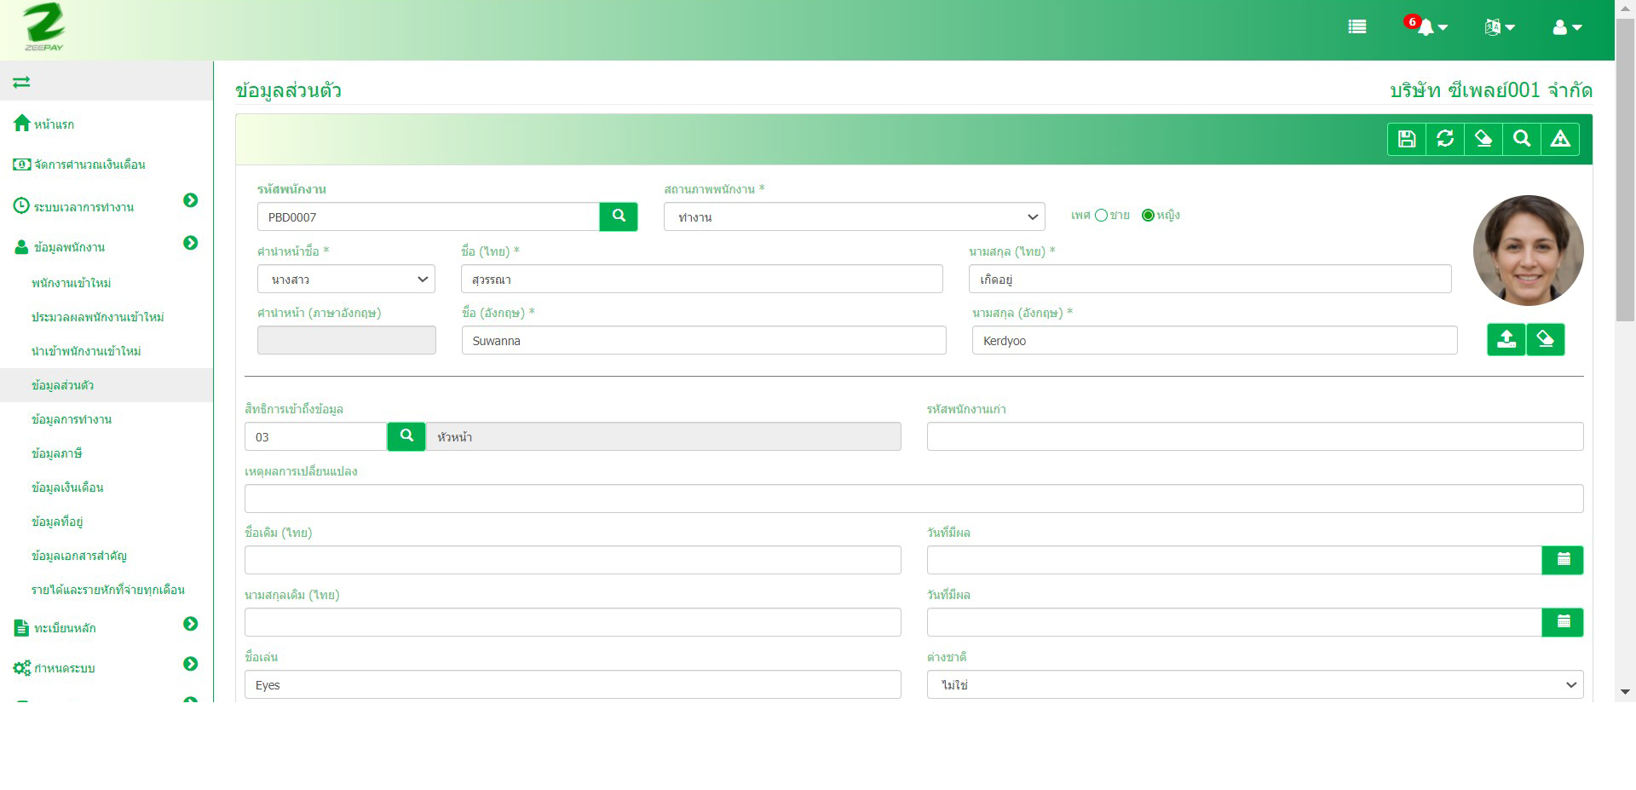Click the warning triangle toolbar icon
Image resolution: width=1636 pixels, height=790 pixels.
coord(1560,139)
